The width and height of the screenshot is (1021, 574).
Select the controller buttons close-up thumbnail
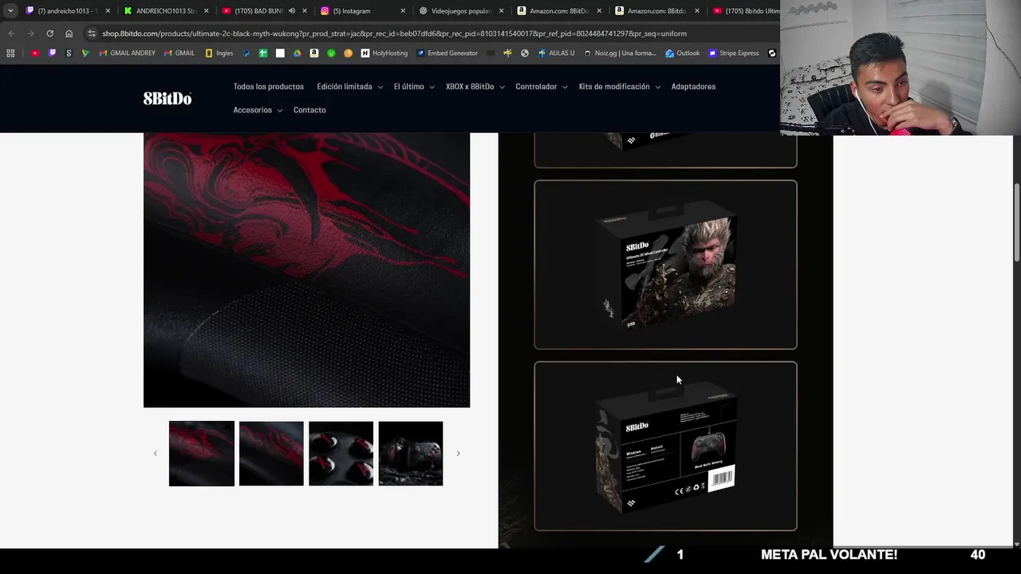pos(341,454)
